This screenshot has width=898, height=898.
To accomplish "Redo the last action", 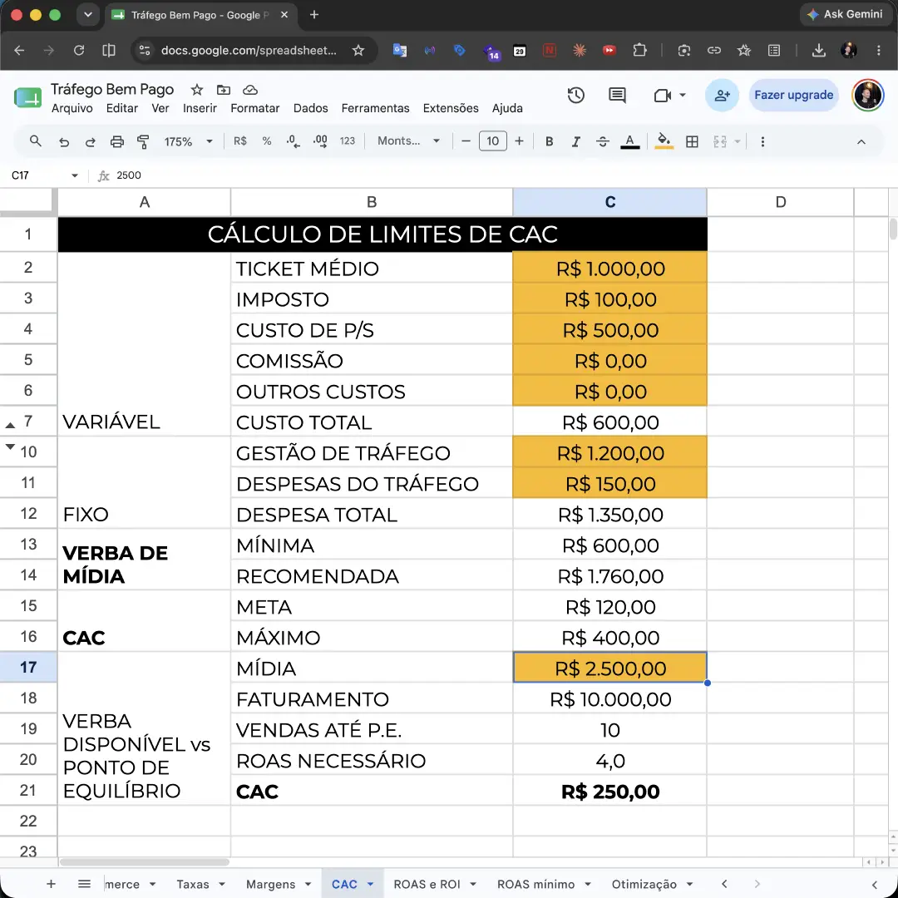I will click(91, 141).
